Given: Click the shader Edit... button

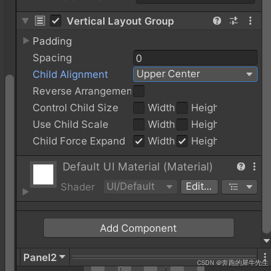Looking at the screenshot, I should [x=199, y=186].
